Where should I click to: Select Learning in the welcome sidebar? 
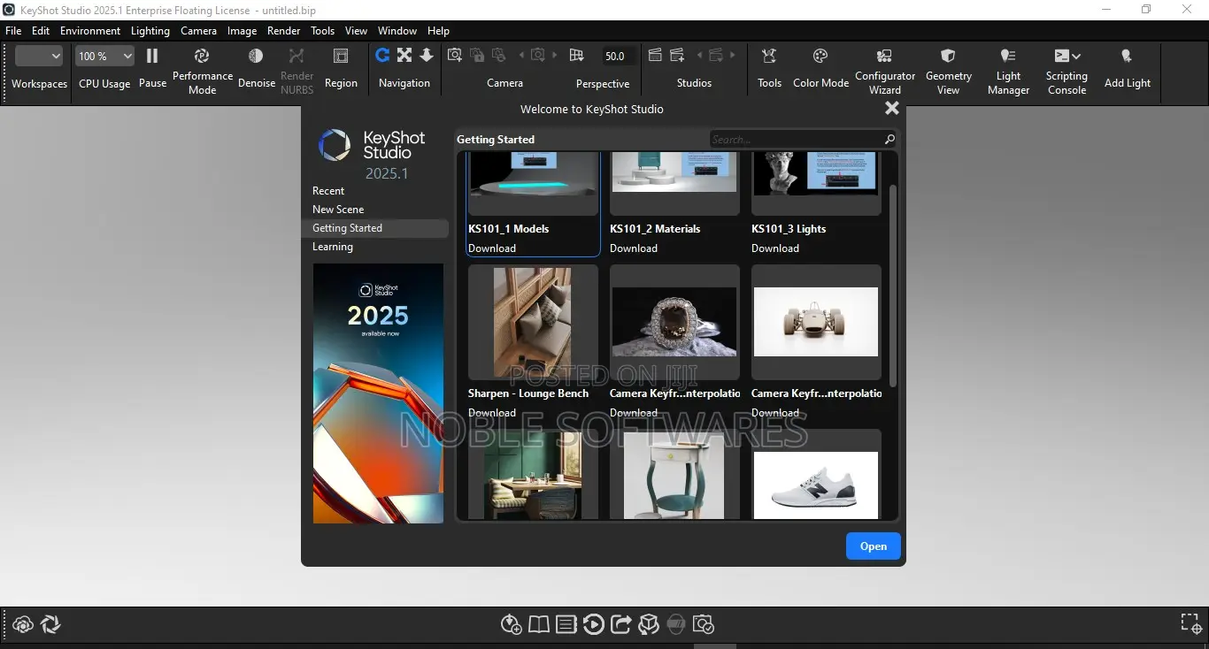click(333, 247)
